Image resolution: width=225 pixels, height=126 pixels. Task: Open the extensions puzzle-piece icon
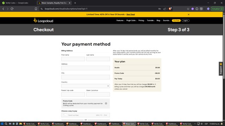197,9
